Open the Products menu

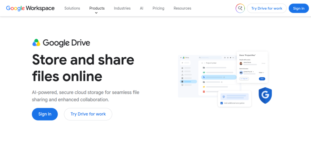pyautogui.click(x=97, y=8)
